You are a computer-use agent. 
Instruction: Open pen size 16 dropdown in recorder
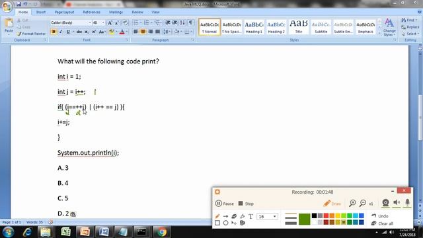coord(275,216)
